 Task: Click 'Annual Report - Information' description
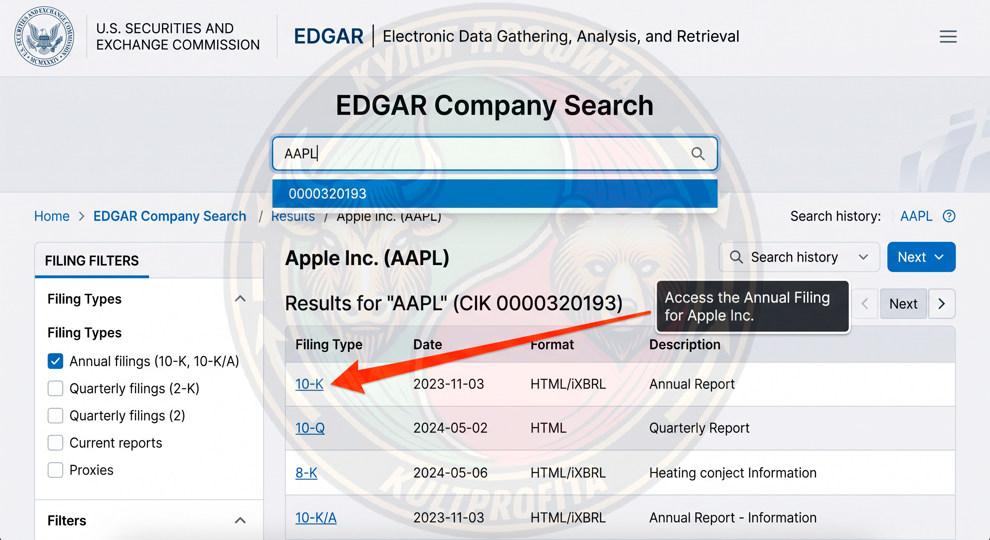(x=733, y=518)
